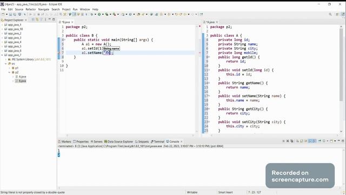The image size is (346, 195).
Task: Toggle Pin Console button
Action: [320, 141]
